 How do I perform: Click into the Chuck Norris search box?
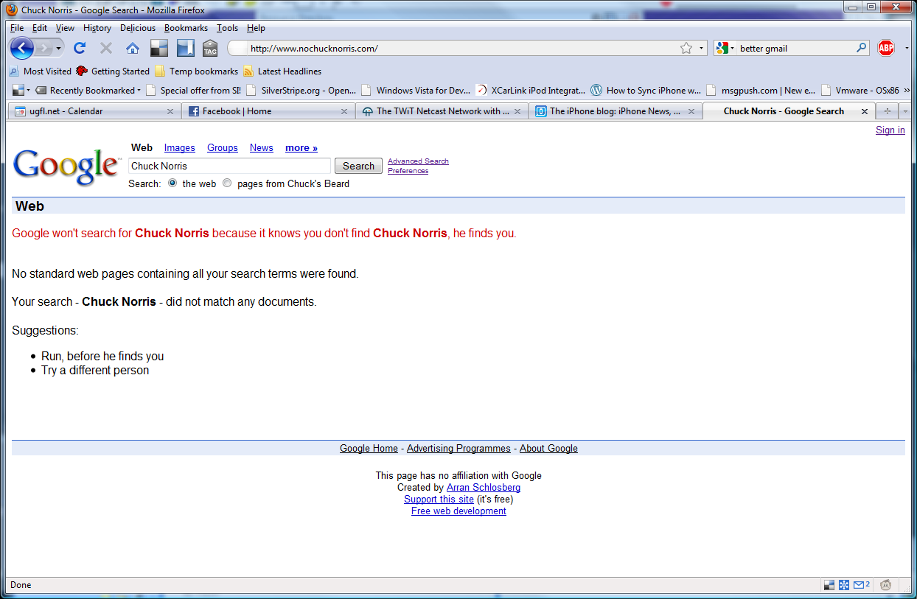coord(230,166)
